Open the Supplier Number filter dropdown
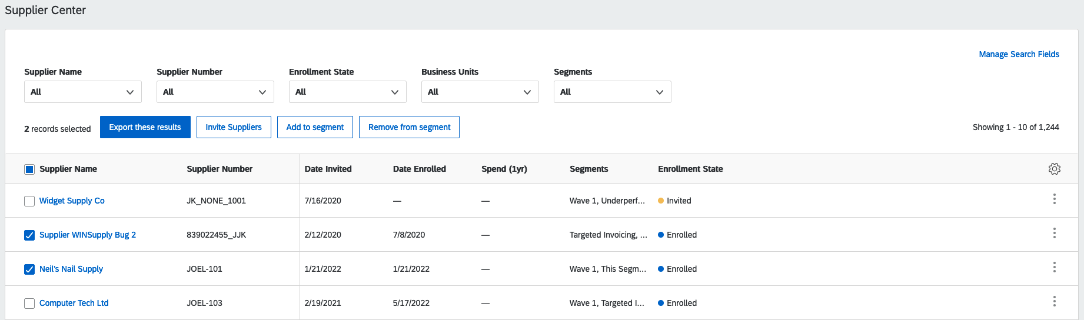 pos(215,92)
